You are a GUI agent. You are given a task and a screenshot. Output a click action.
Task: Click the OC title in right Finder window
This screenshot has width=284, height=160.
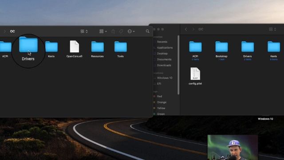coord(201,29)
